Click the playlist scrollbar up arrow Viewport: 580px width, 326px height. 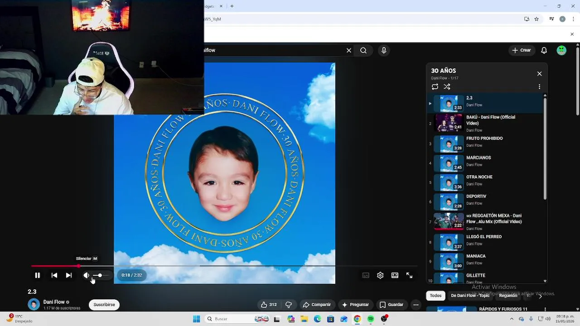click(545, 96)
